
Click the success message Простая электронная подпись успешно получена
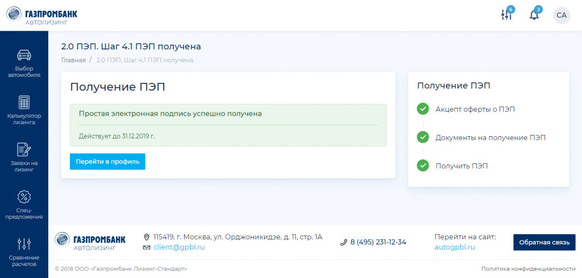coord(171,114)
